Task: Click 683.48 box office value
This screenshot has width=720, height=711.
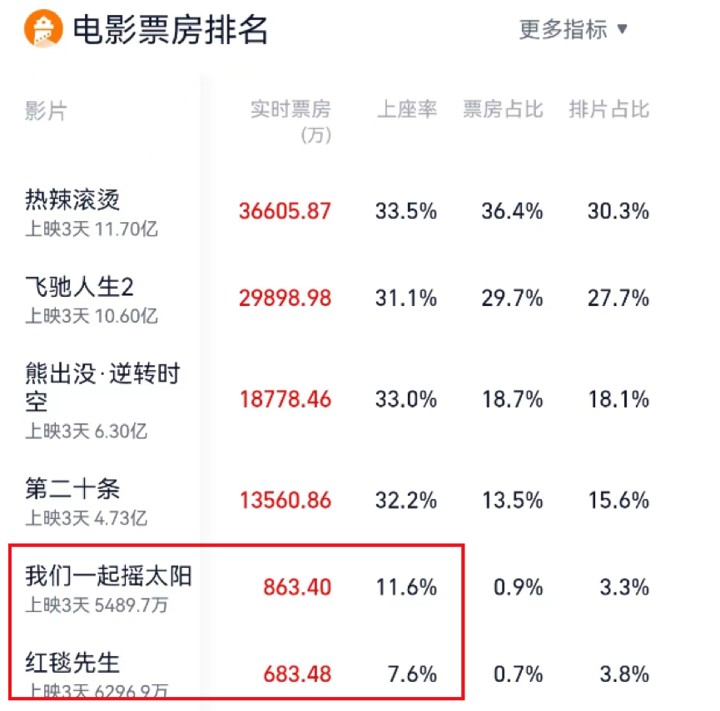Action: coord(297,674)
